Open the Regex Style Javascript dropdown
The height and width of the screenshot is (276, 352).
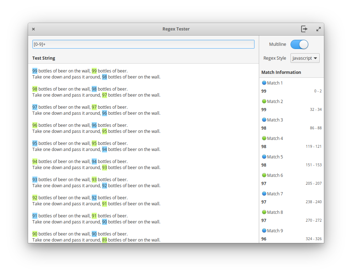pyautogui.click(x=305, y=58)
